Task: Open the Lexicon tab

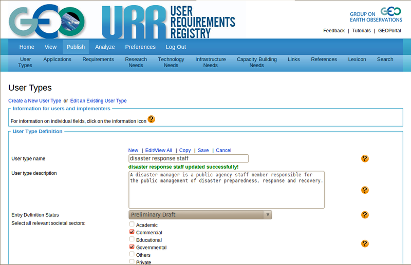Action: [x=357, y=59]
